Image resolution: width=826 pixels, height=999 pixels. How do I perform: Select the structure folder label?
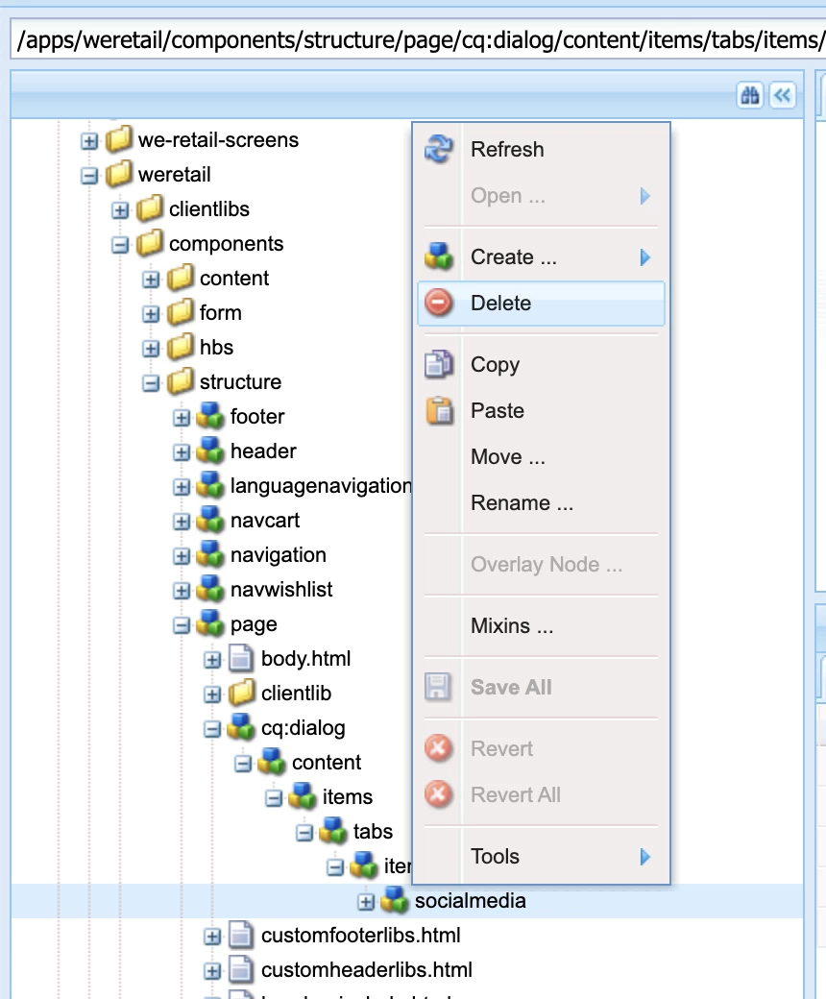click(240, 381)
